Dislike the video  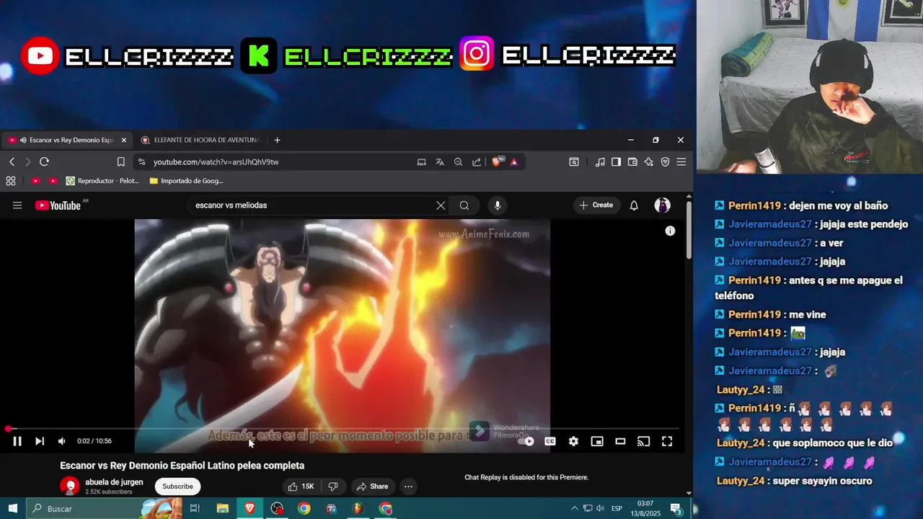coord(333,487)
